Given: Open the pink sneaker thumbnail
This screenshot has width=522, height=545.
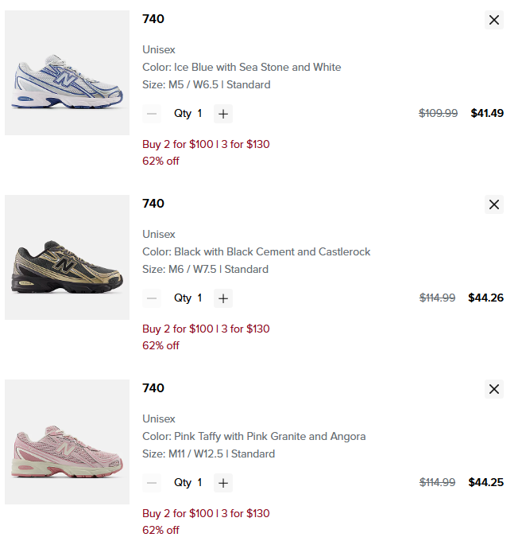Looking at the screenshot, I should (x=67, y=442).
